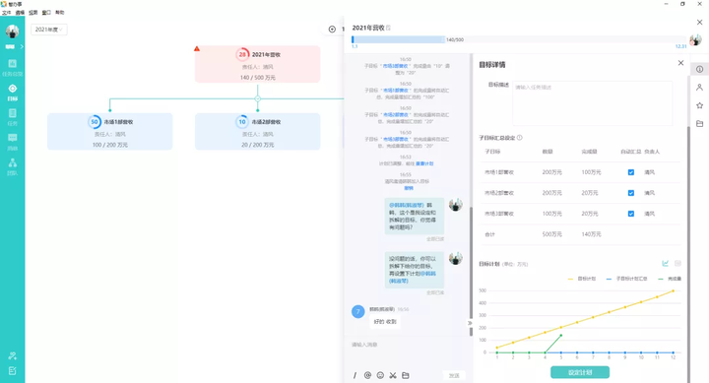Select the 市场1部营收 target card
Image resolution: width=709 pixels, height=383 pixels.
[x=110, y=131]
